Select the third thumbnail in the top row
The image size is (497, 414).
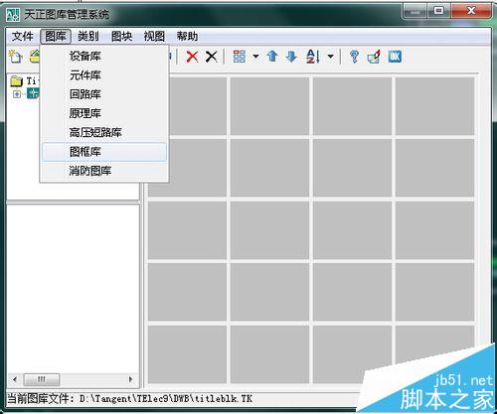[352, 106]
